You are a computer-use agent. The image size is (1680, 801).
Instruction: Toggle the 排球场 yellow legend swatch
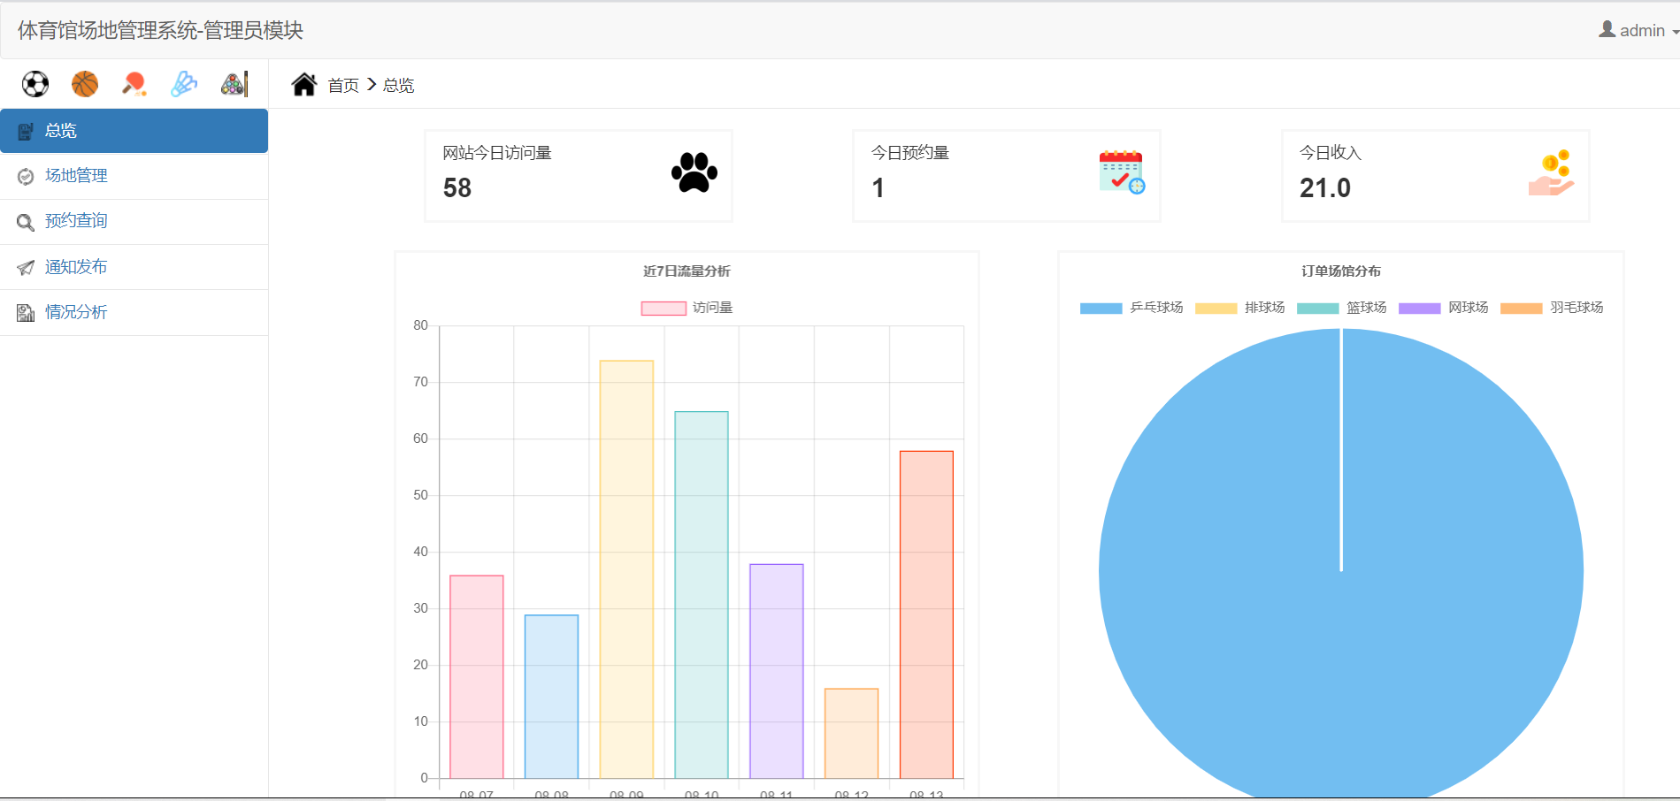1216,308
